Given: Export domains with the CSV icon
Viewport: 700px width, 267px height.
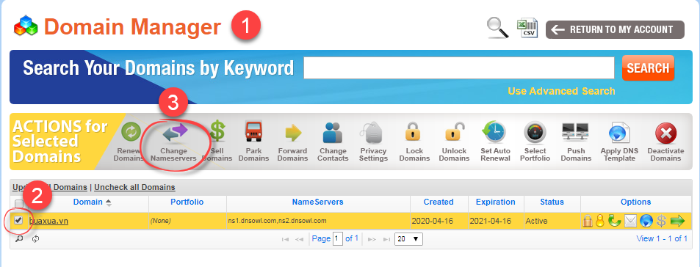Looking at the screenshot, I should click(x=527, y=29).
